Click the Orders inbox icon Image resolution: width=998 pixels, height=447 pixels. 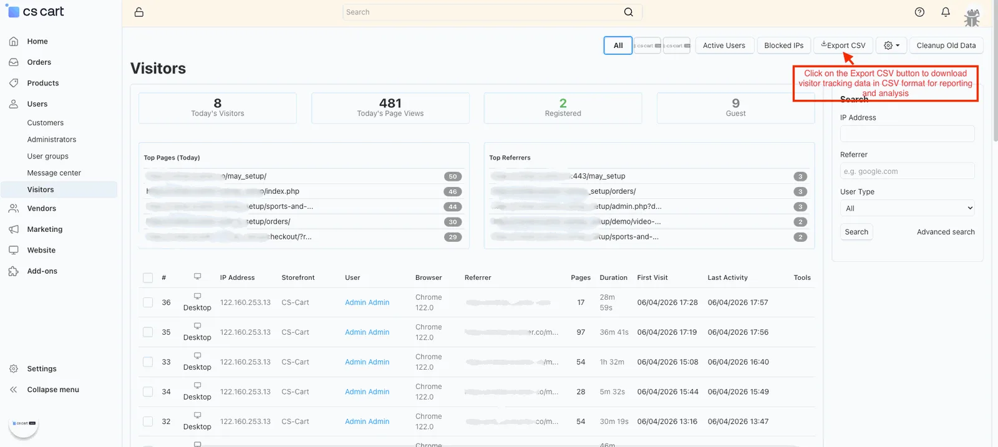pos(14,62)
